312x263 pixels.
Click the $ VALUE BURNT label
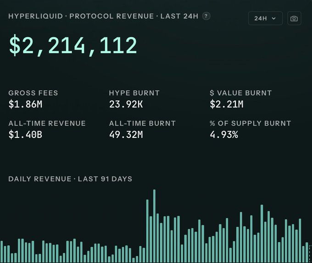(241, 93)
